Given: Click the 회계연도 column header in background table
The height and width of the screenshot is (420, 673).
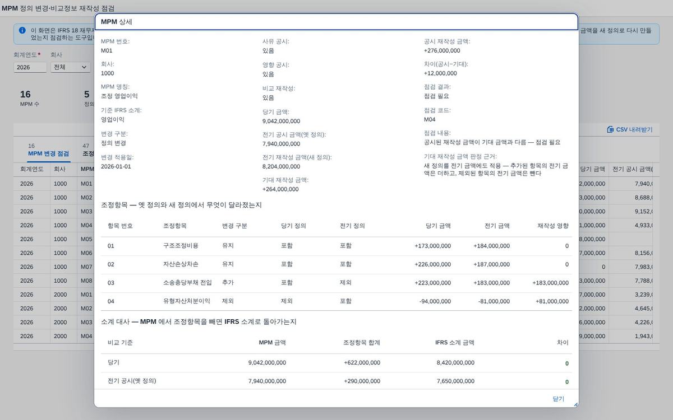Looking at the screenshot, I should pos(32,169).
